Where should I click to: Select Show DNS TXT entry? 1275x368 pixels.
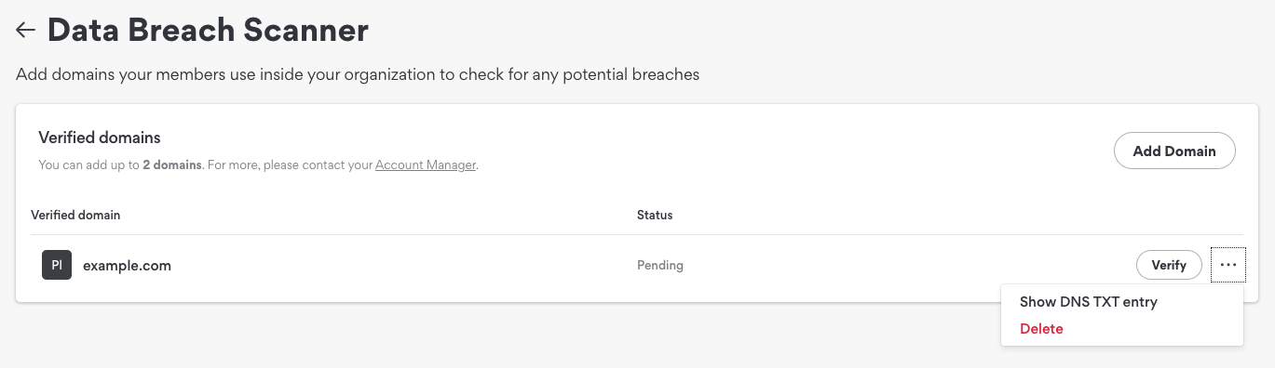point(1088,302)
